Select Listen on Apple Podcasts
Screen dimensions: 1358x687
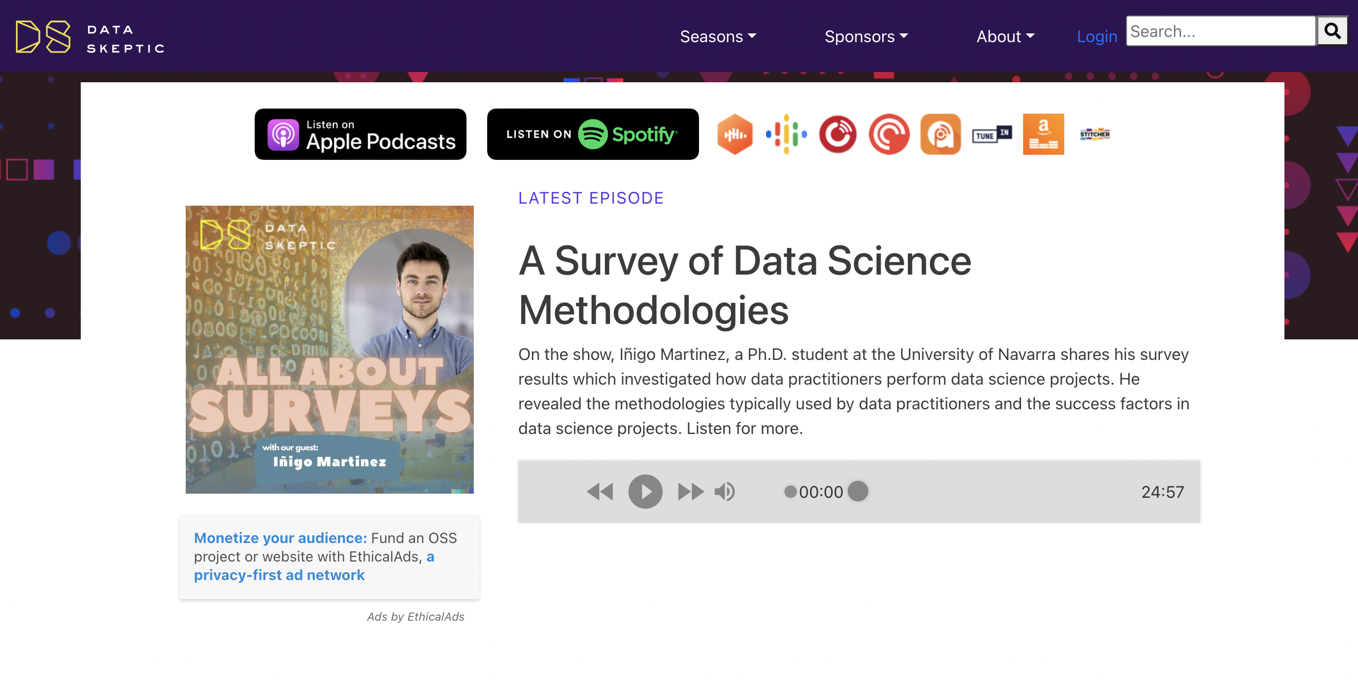pos(360,134)
